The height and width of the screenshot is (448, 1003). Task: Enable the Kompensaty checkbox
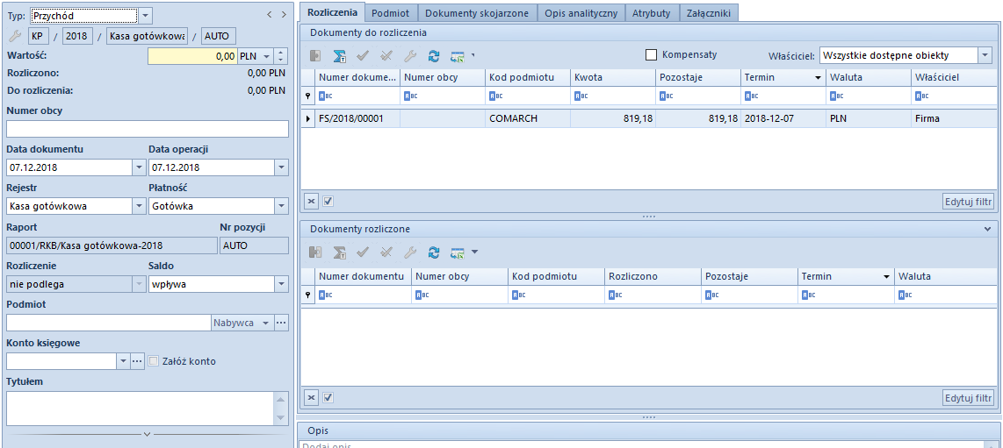(x=651, y=54)
